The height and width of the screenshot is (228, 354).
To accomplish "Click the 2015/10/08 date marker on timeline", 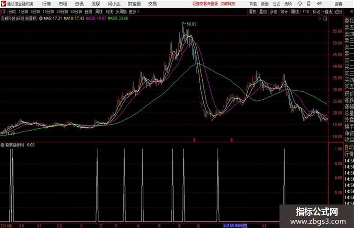I will [x=235, y=225].
